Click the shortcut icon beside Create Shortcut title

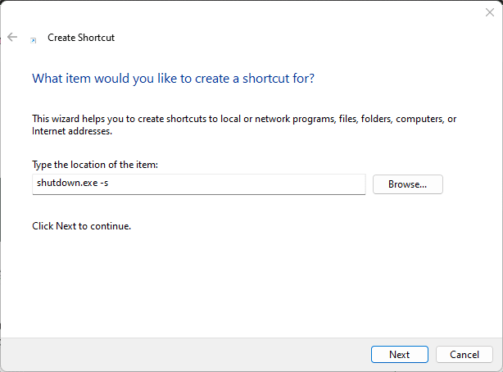pyautogui.click(x=34, y=39)
